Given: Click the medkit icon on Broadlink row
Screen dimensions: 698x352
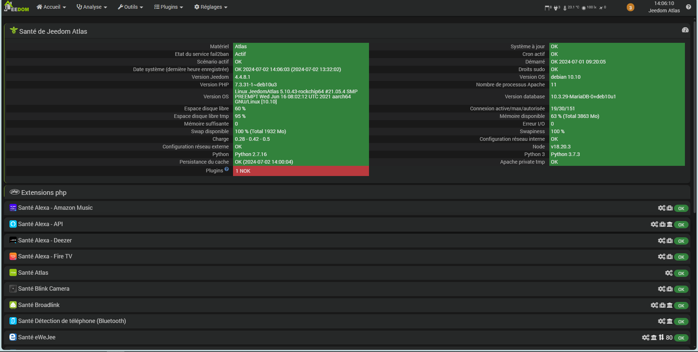Looking at the screenshot, I should tap(662, 305).
